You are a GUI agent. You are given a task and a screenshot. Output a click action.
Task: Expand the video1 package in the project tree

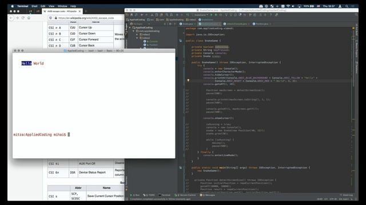(137, 34)
